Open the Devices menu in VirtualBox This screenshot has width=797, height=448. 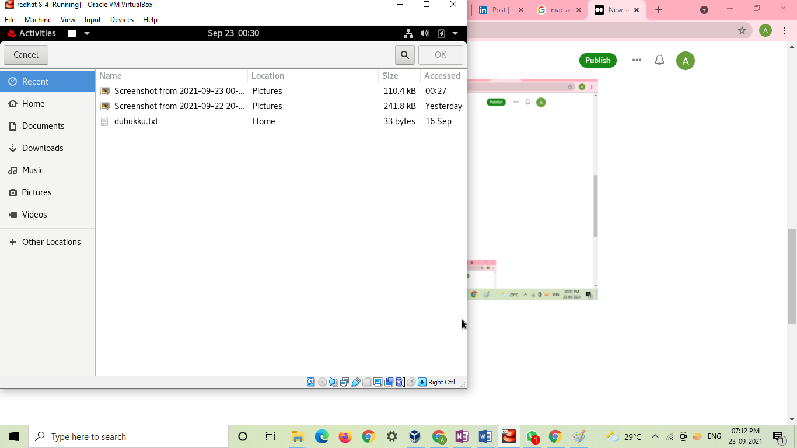(121, 19)
